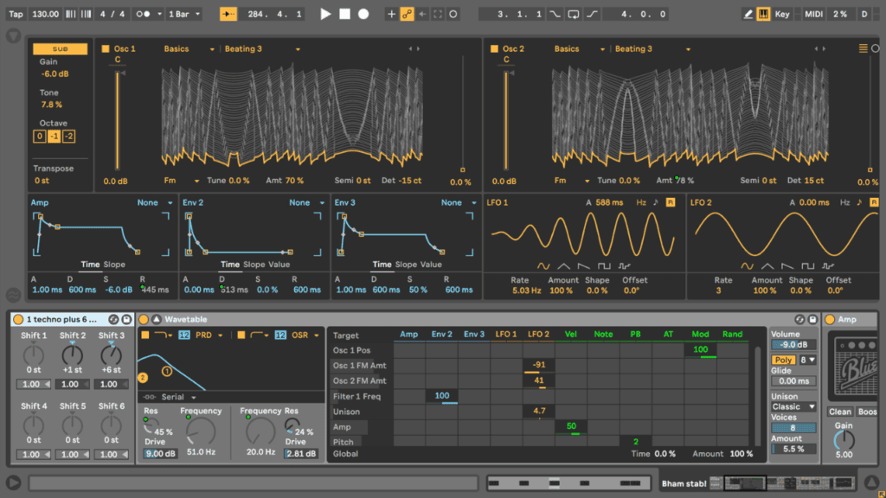Click the arrangement Record button
This screenshot has height=498, width=886.
pyautogui.click(x=363, y=14)
